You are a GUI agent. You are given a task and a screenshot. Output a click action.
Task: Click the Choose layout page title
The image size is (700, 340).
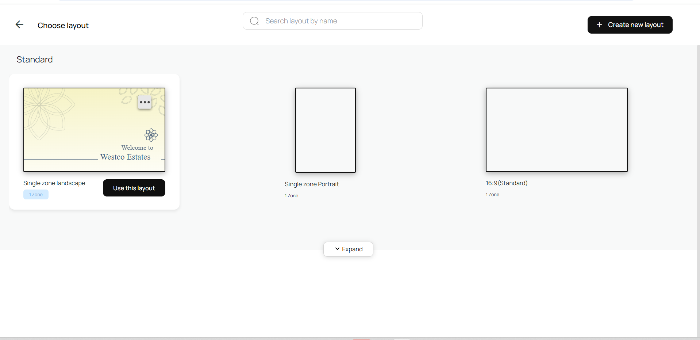pos(63,26)
